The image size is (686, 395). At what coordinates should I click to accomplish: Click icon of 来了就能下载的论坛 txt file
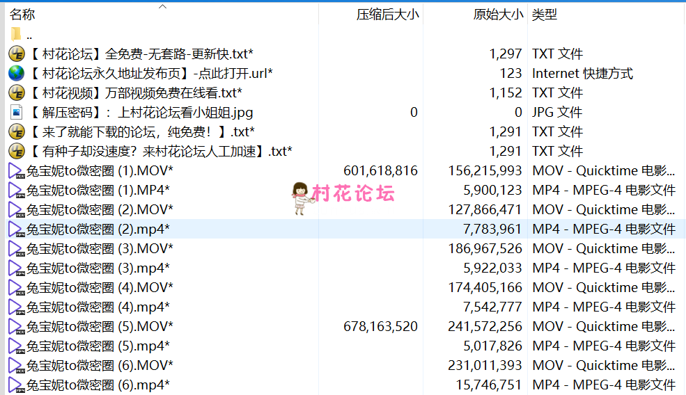tap(17, 131)
